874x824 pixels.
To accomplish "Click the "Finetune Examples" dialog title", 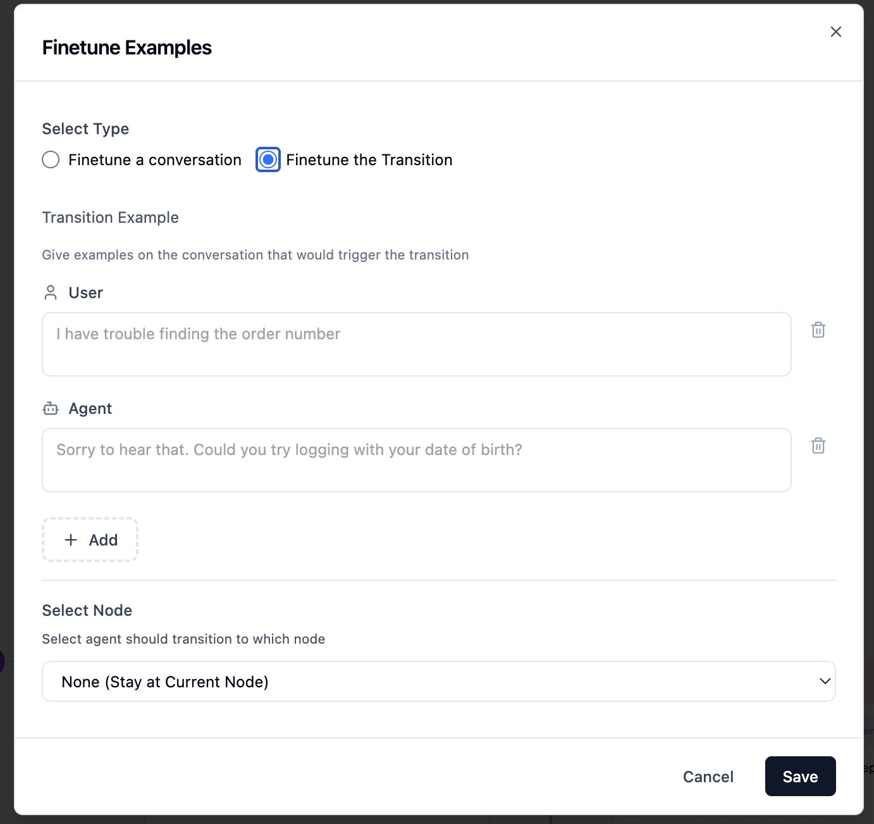I will (127, 47).
